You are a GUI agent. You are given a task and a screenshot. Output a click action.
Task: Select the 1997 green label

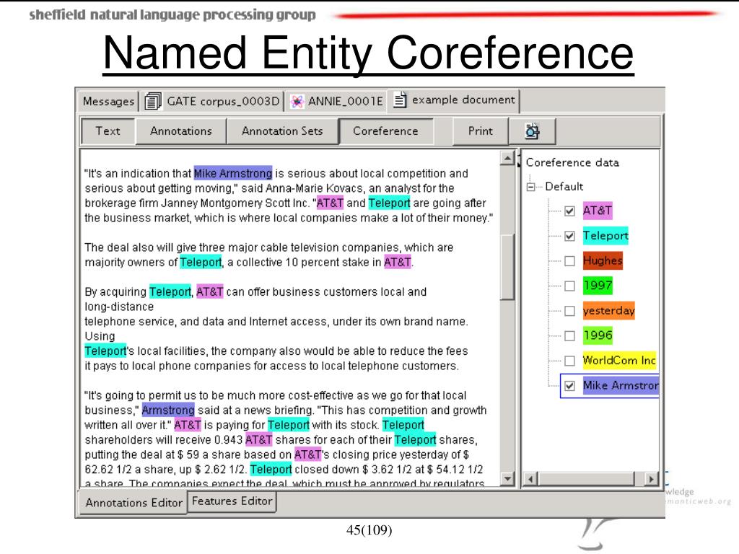coord(597,286)
